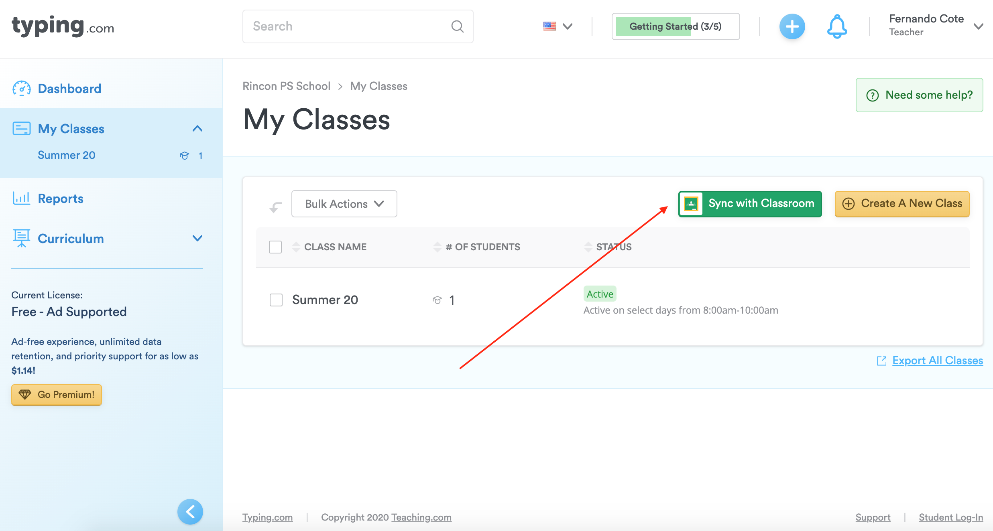
Task: Click the Reports bar-chart icon
Action: (x=22, y=198)
